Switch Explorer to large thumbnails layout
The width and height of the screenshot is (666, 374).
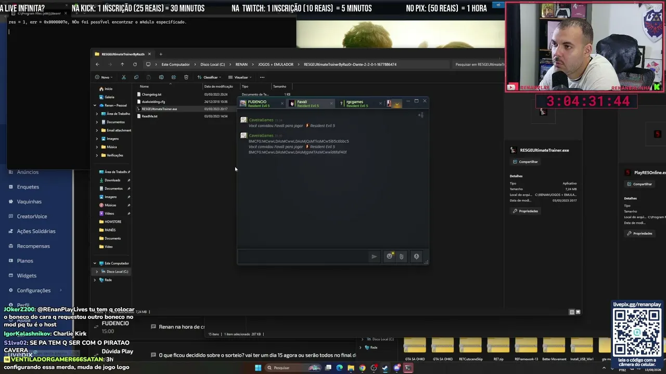click(x=578, y=312)
